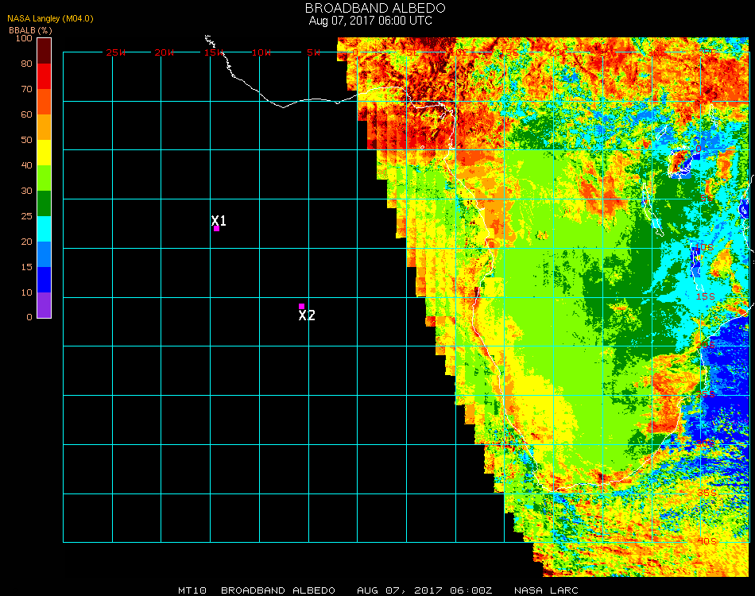Click the magenta X1 marker square
The image size is (755, 596).
tap(216, 228)
